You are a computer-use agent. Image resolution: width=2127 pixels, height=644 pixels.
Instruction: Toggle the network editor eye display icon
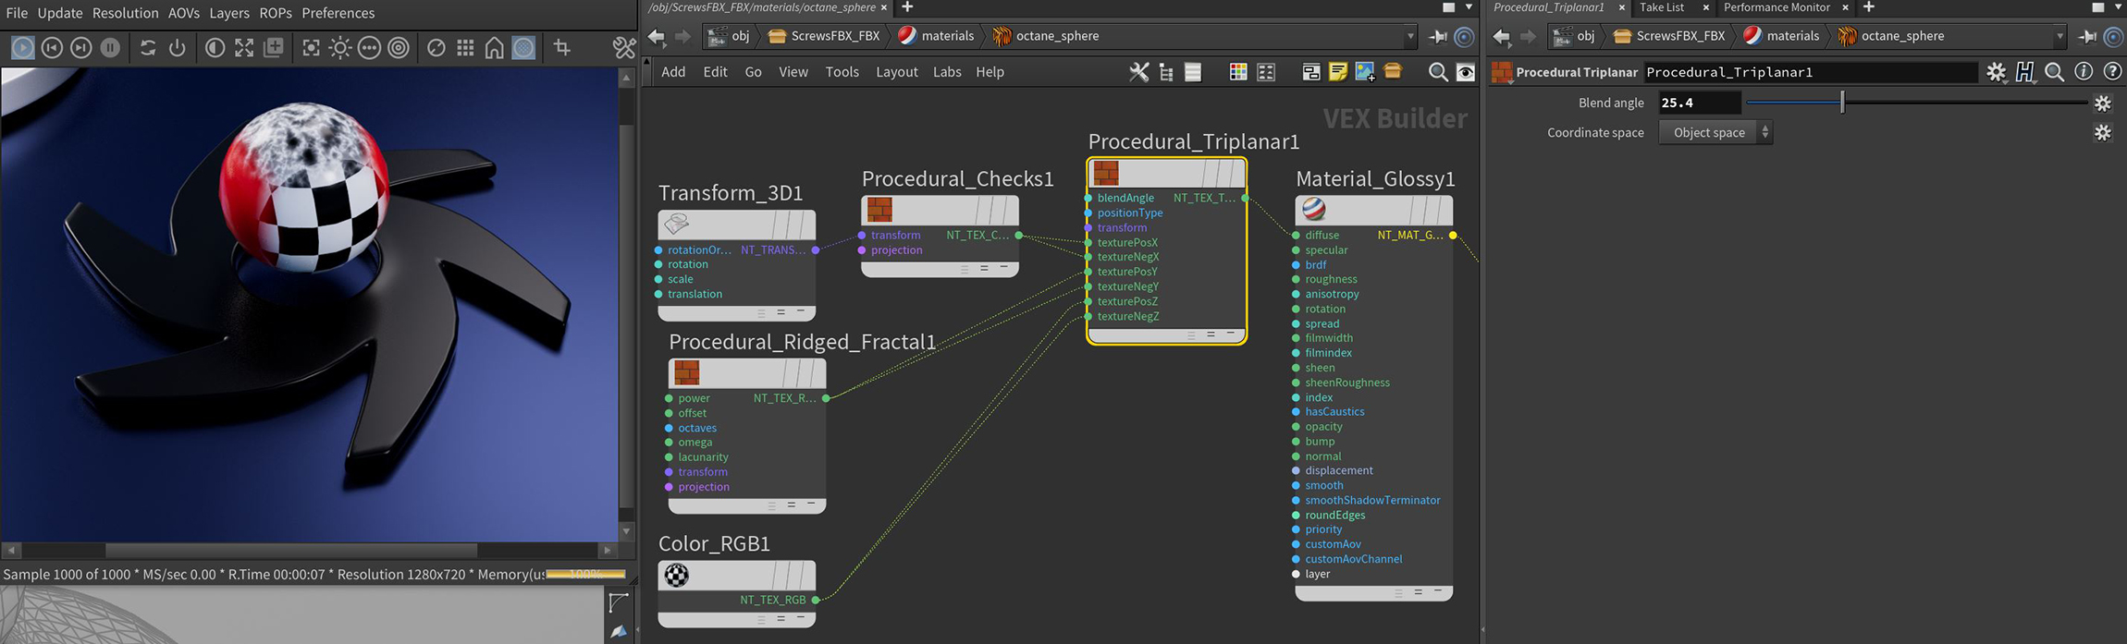(x=1466, y=72)
